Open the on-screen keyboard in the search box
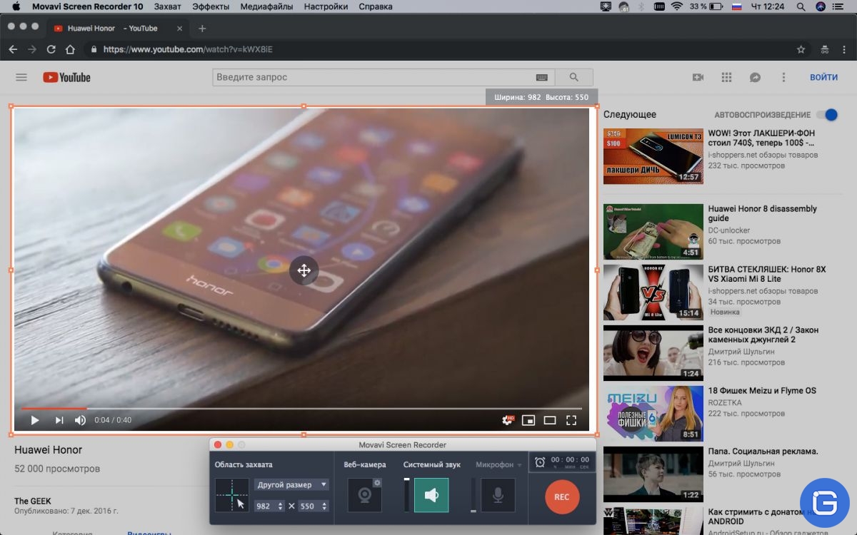The image size is (857, 535). pos(541,77)
